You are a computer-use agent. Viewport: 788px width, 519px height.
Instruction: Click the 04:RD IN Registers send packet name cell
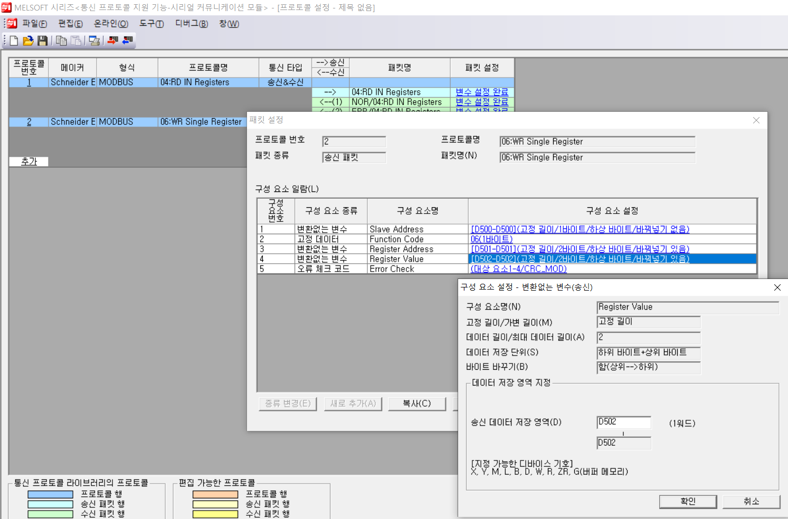pyautogui.click(x=400, y=92)
